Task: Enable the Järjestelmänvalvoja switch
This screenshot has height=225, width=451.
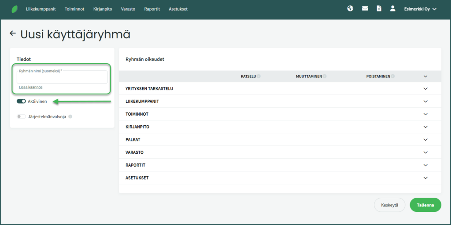Action: [x=21, y=117]
